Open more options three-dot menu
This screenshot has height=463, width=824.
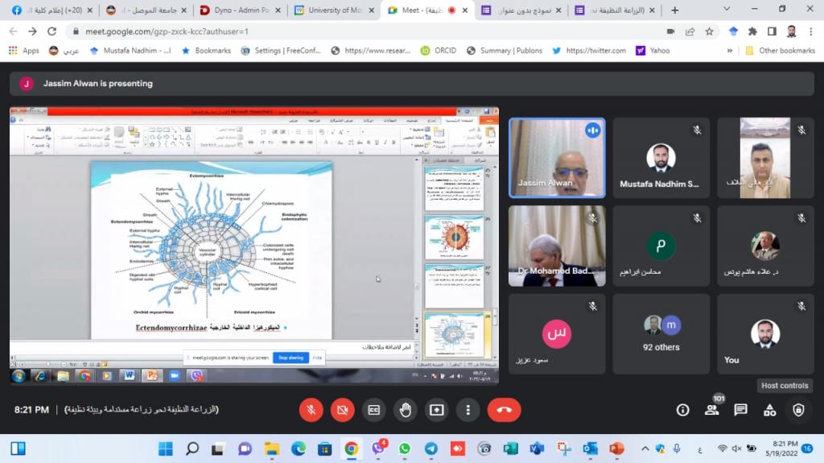pyautogui.click(x=468, y=410)
